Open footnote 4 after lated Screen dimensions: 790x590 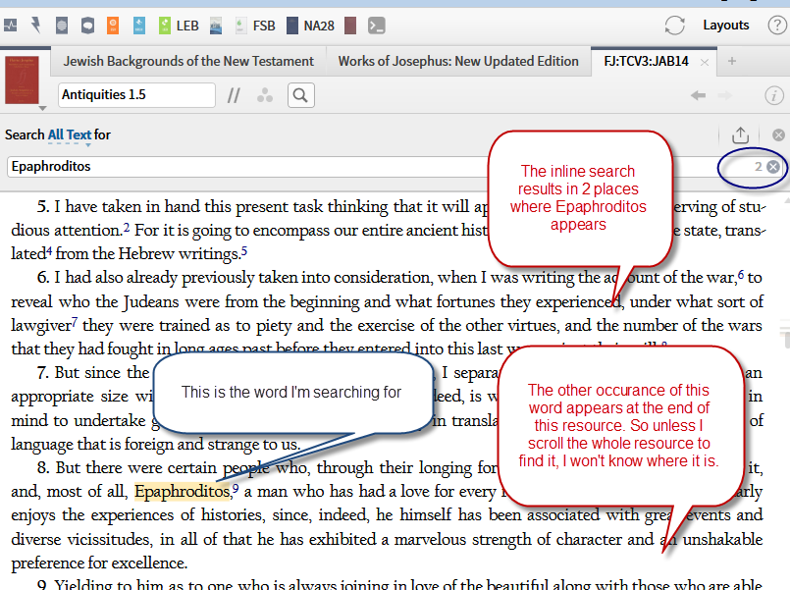tap(49, 251)
